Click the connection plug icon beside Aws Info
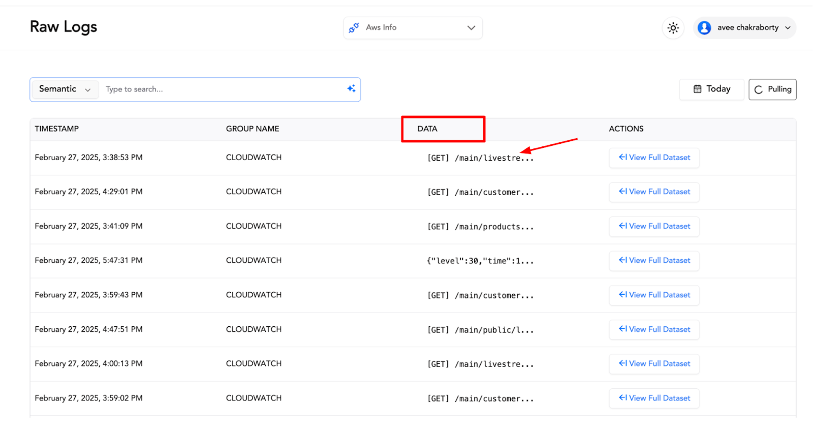This screenshot has height=432, width=813. [x=354, y=28]
